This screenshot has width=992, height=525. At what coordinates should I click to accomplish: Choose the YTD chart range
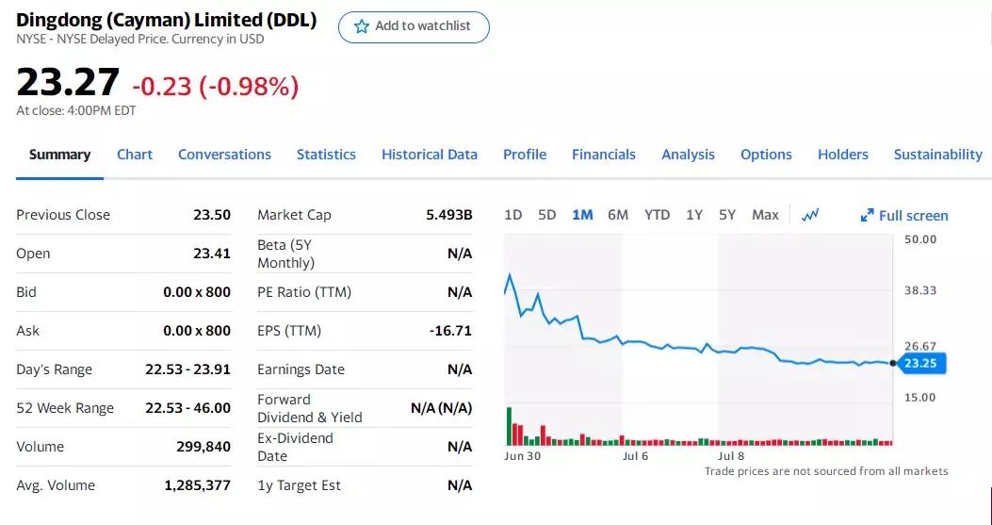coord(658,215)
